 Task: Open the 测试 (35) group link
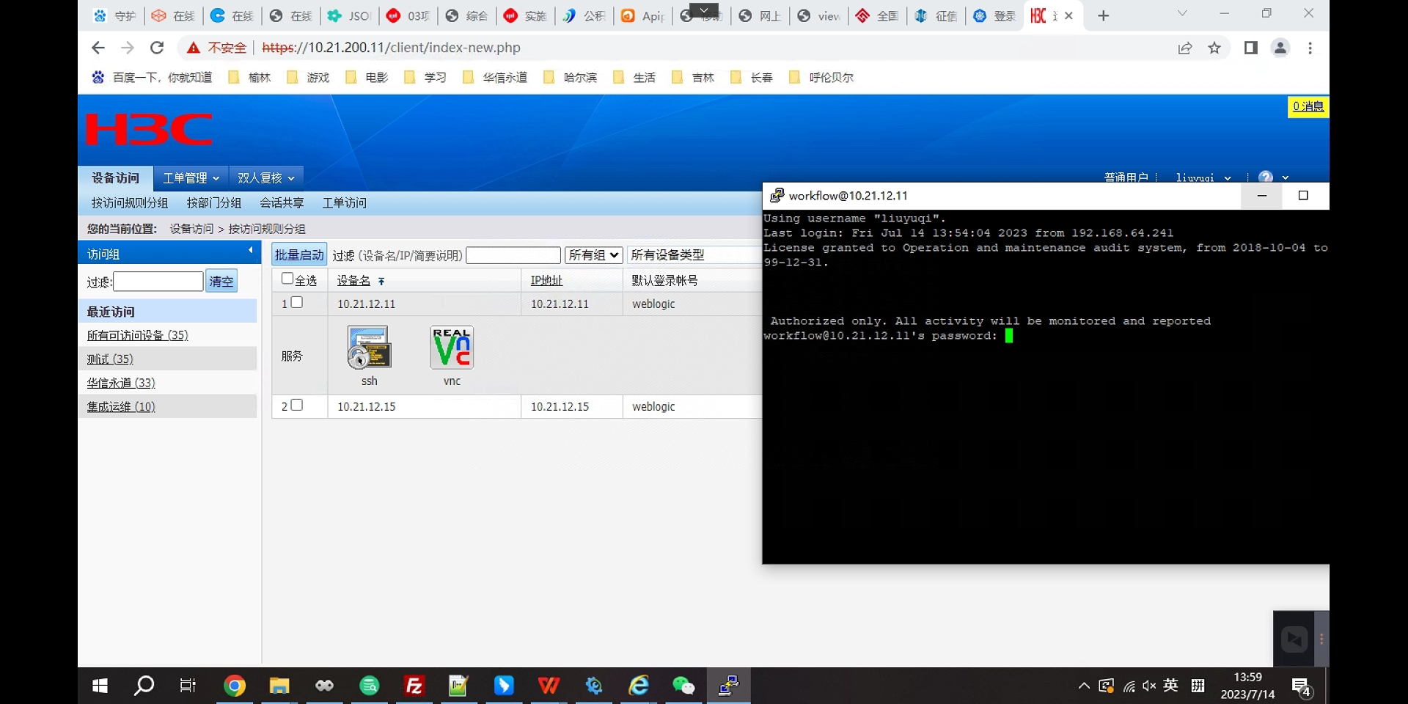click(x=110, y=359)
